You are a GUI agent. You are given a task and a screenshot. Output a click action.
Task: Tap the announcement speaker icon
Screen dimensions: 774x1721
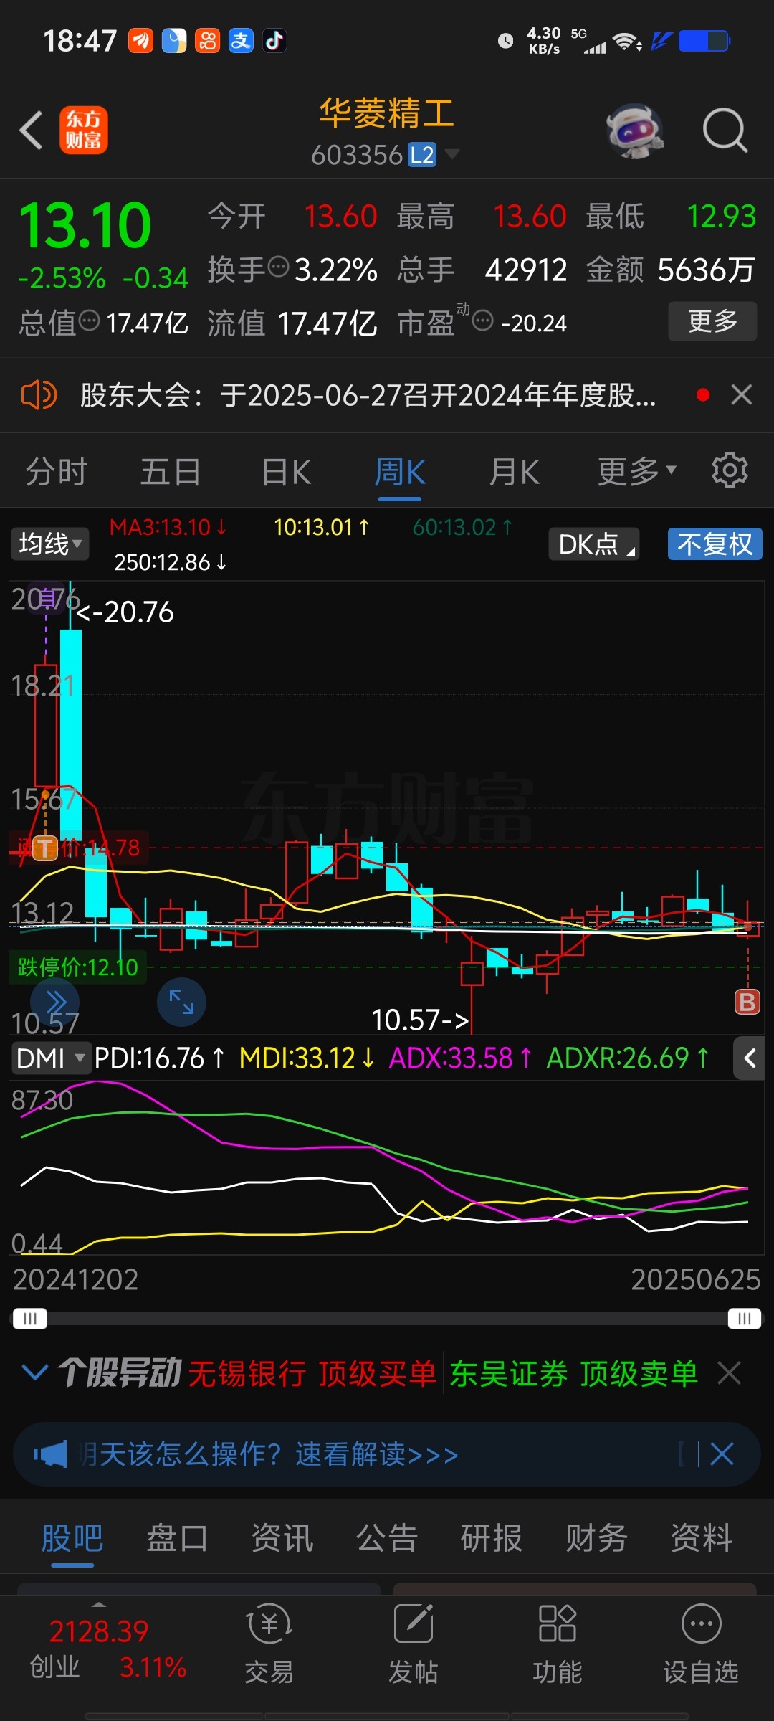pos(39,395)
